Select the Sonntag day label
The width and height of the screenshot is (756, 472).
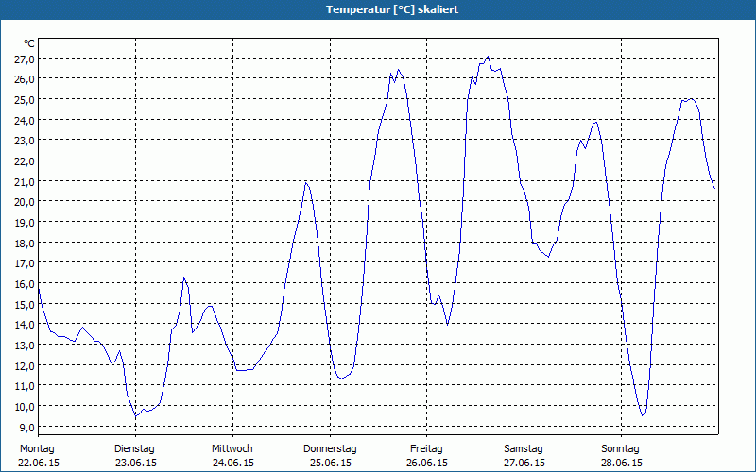coord(621,448)
